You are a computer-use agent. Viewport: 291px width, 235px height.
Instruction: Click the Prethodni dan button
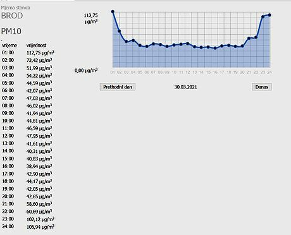point(118,87)
